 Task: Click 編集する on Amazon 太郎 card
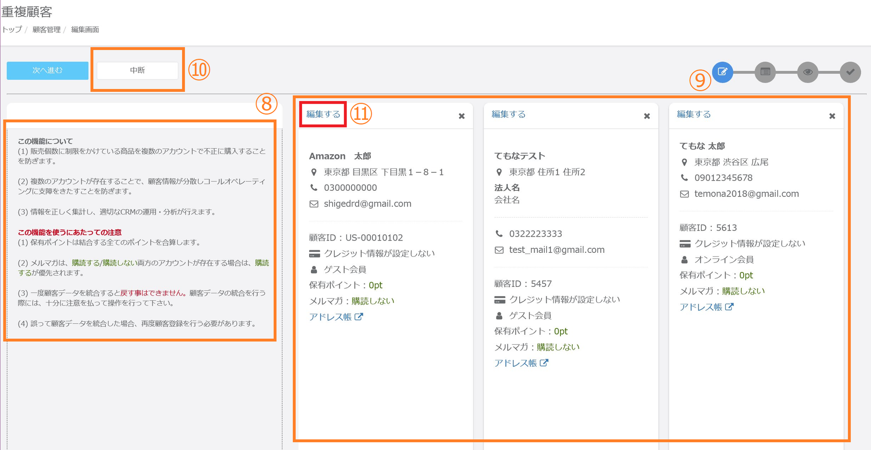[323, 114]
